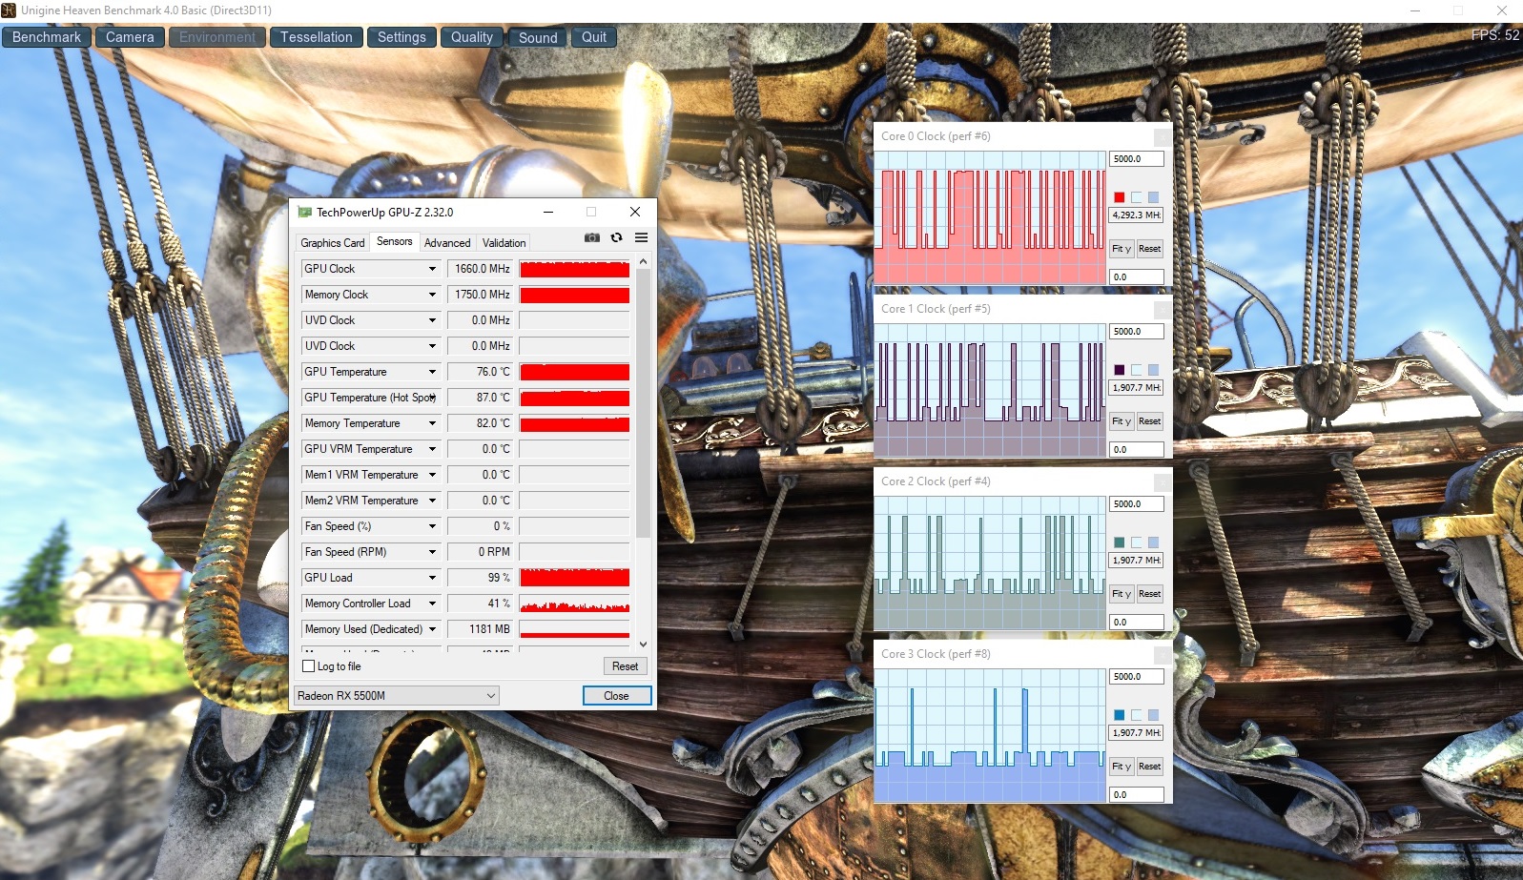Click the dark purple color swatch for Core 1

(x=1120, y=370)
